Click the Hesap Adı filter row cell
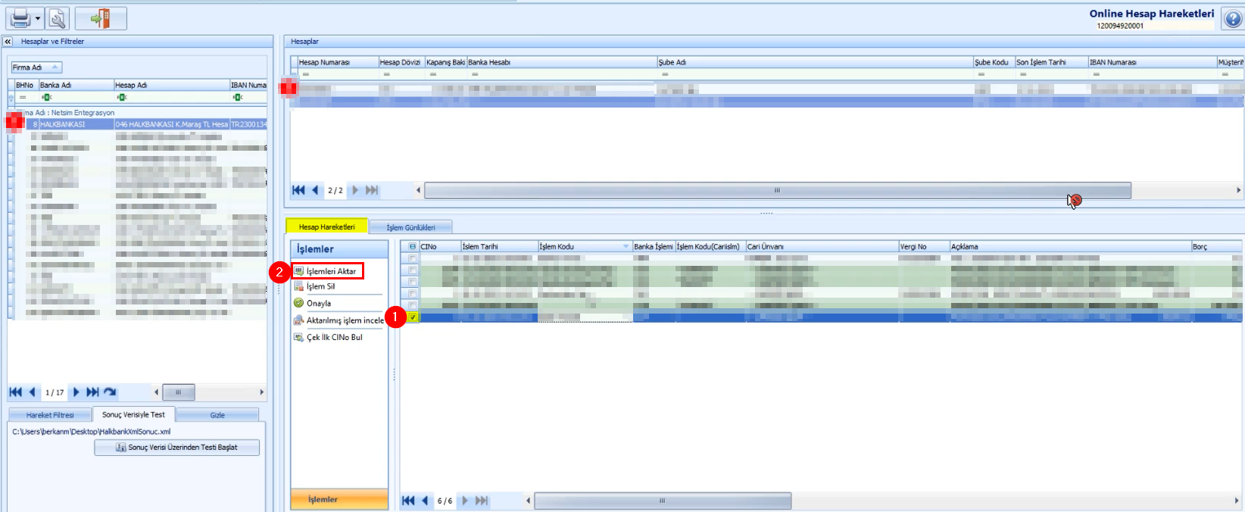Screen dimensions: 1245x512 (x=172, y=97)
